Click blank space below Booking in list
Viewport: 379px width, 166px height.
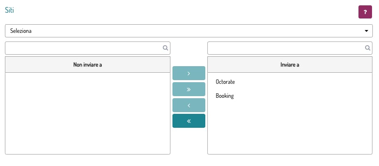coord(290,127)
